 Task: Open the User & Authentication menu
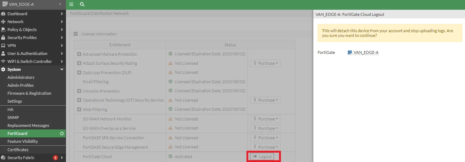coord(33,54)
